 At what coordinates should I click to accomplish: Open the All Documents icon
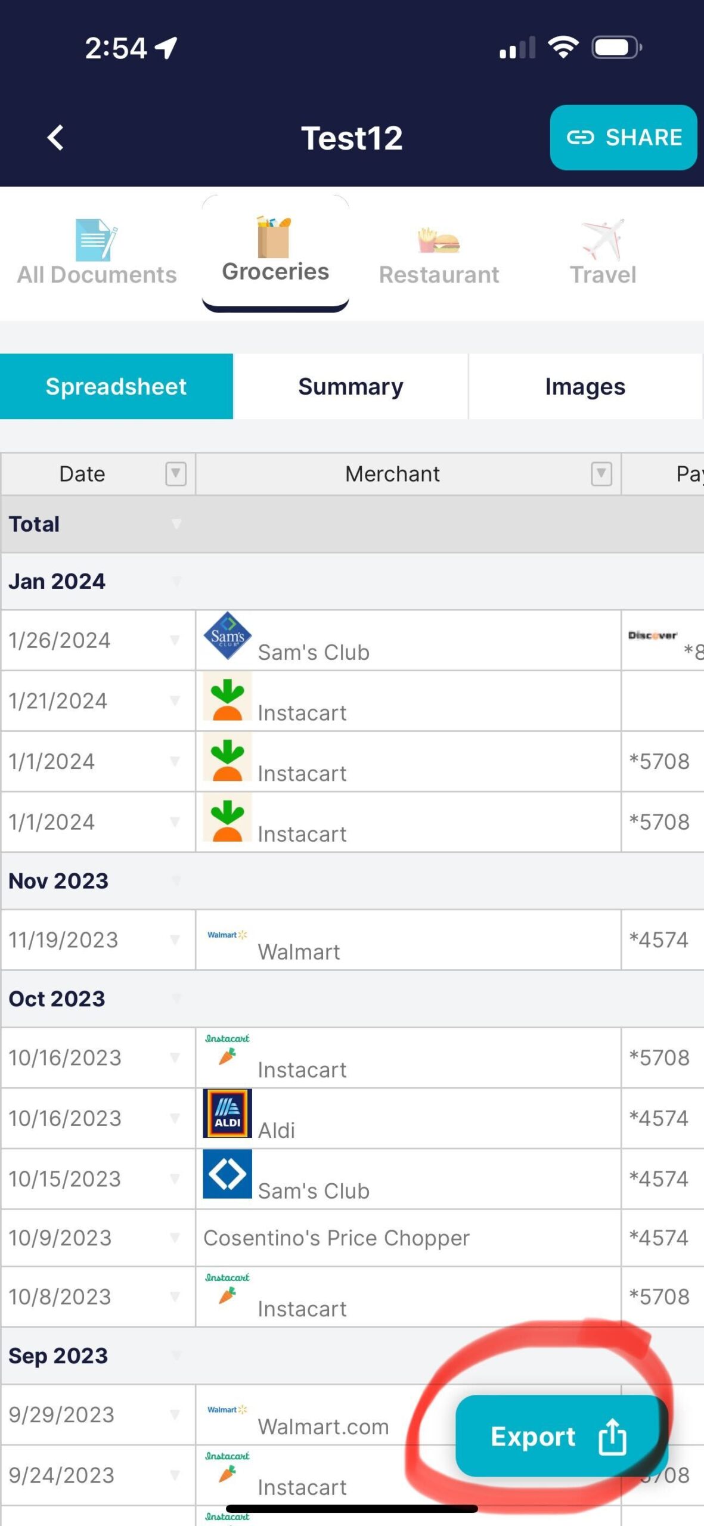click(x=96, y=240)
